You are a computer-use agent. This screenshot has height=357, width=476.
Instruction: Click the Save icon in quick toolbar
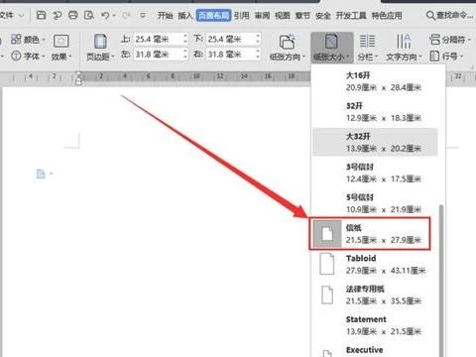(x=41, y=15)
